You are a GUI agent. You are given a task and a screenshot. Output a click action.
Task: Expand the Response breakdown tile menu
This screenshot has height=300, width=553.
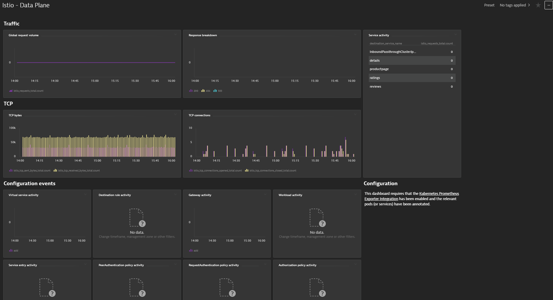point(355,34)
